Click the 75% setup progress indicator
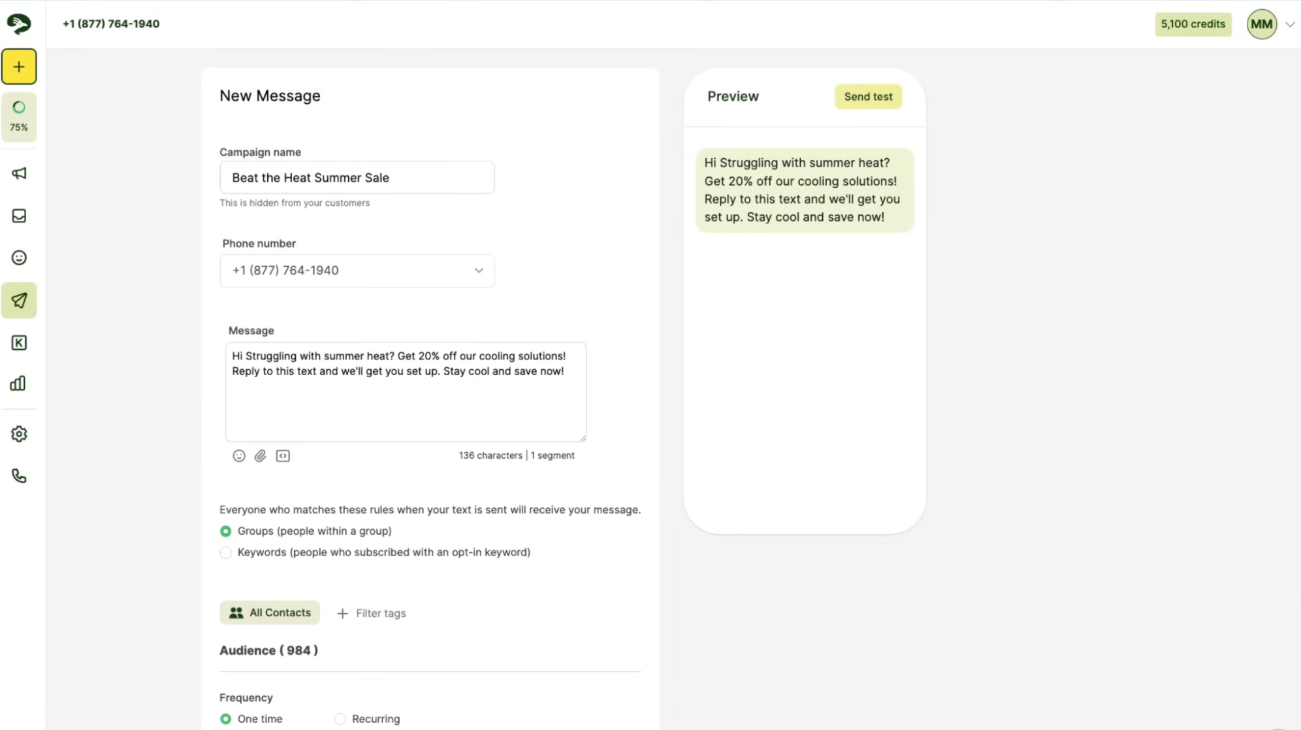 pyautogui.click(x=19, y=117)
